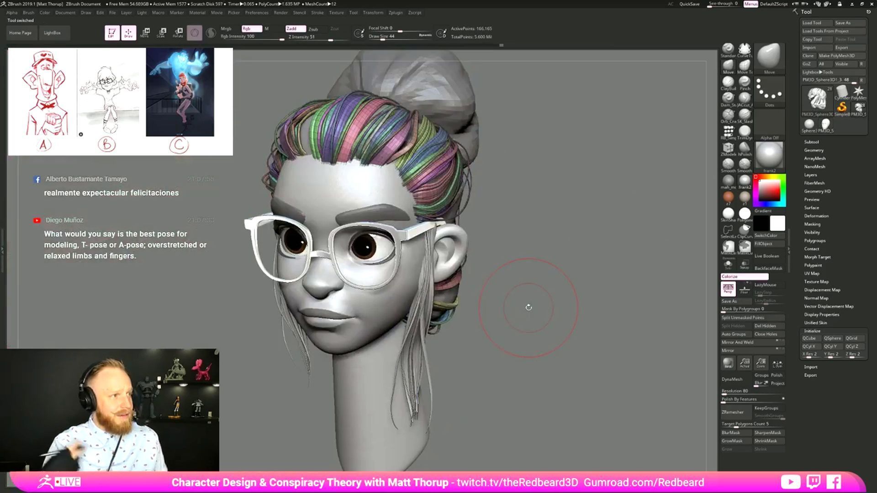
Task: Open the Zplugin menu
Action: pyautogui.click(x=395, y=13)
